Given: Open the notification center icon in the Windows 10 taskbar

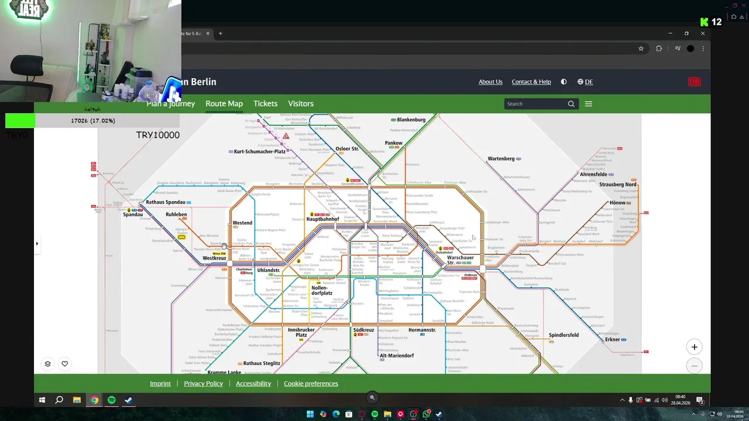Looking at the screenshot, I should (699, 401).
